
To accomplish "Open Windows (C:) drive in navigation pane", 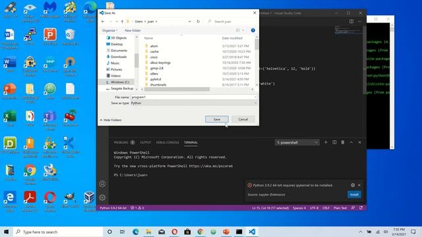I will tap(119, 82).
